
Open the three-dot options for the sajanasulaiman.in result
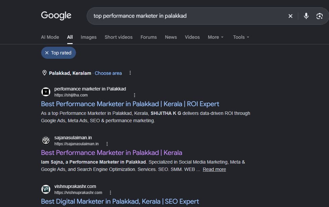click(107, 144)
